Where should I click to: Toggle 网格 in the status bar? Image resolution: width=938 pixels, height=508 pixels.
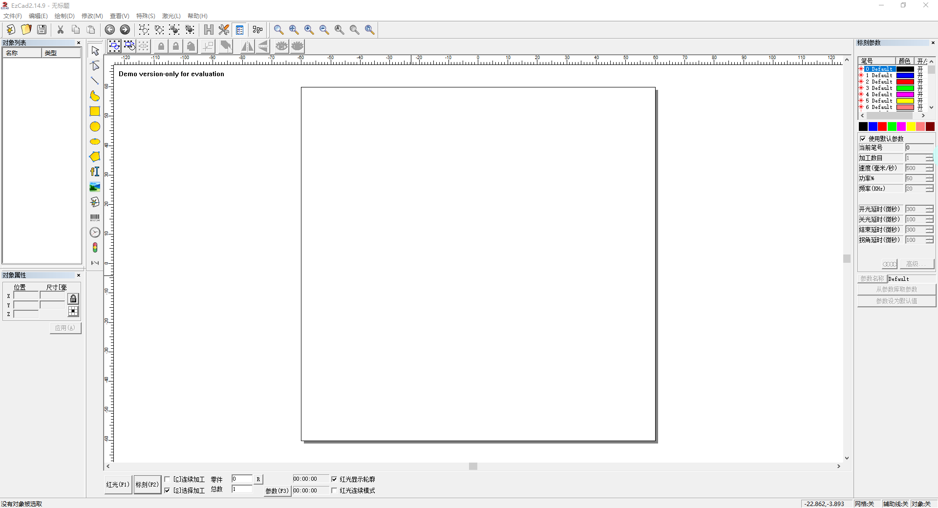(865, 504)
